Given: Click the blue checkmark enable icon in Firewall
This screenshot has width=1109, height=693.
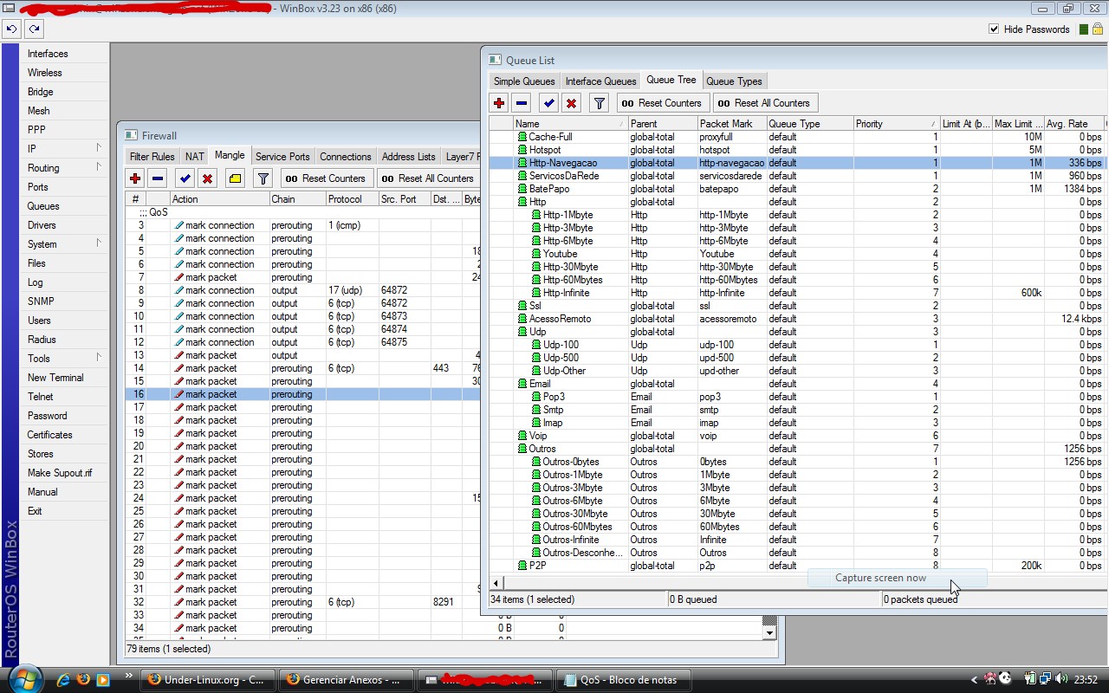Looking at the screenshot, I should [x=185, y=178].
